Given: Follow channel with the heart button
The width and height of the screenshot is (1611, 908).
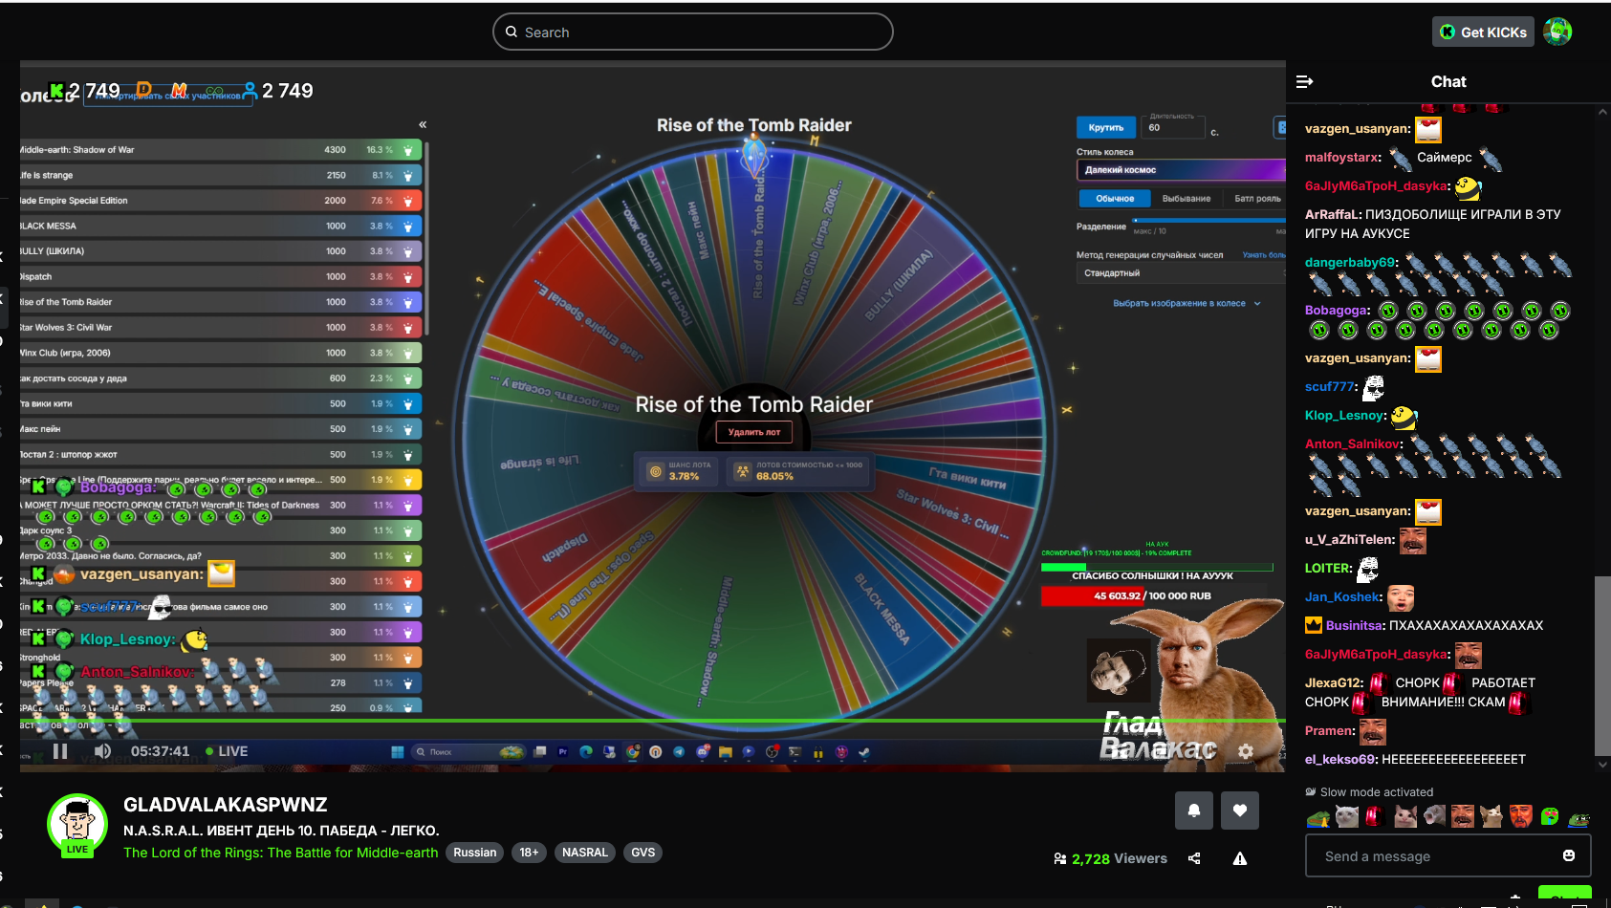Looking at the screenshot, I should coord(1240,811).
